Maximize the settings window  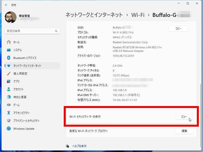[188, 3]
